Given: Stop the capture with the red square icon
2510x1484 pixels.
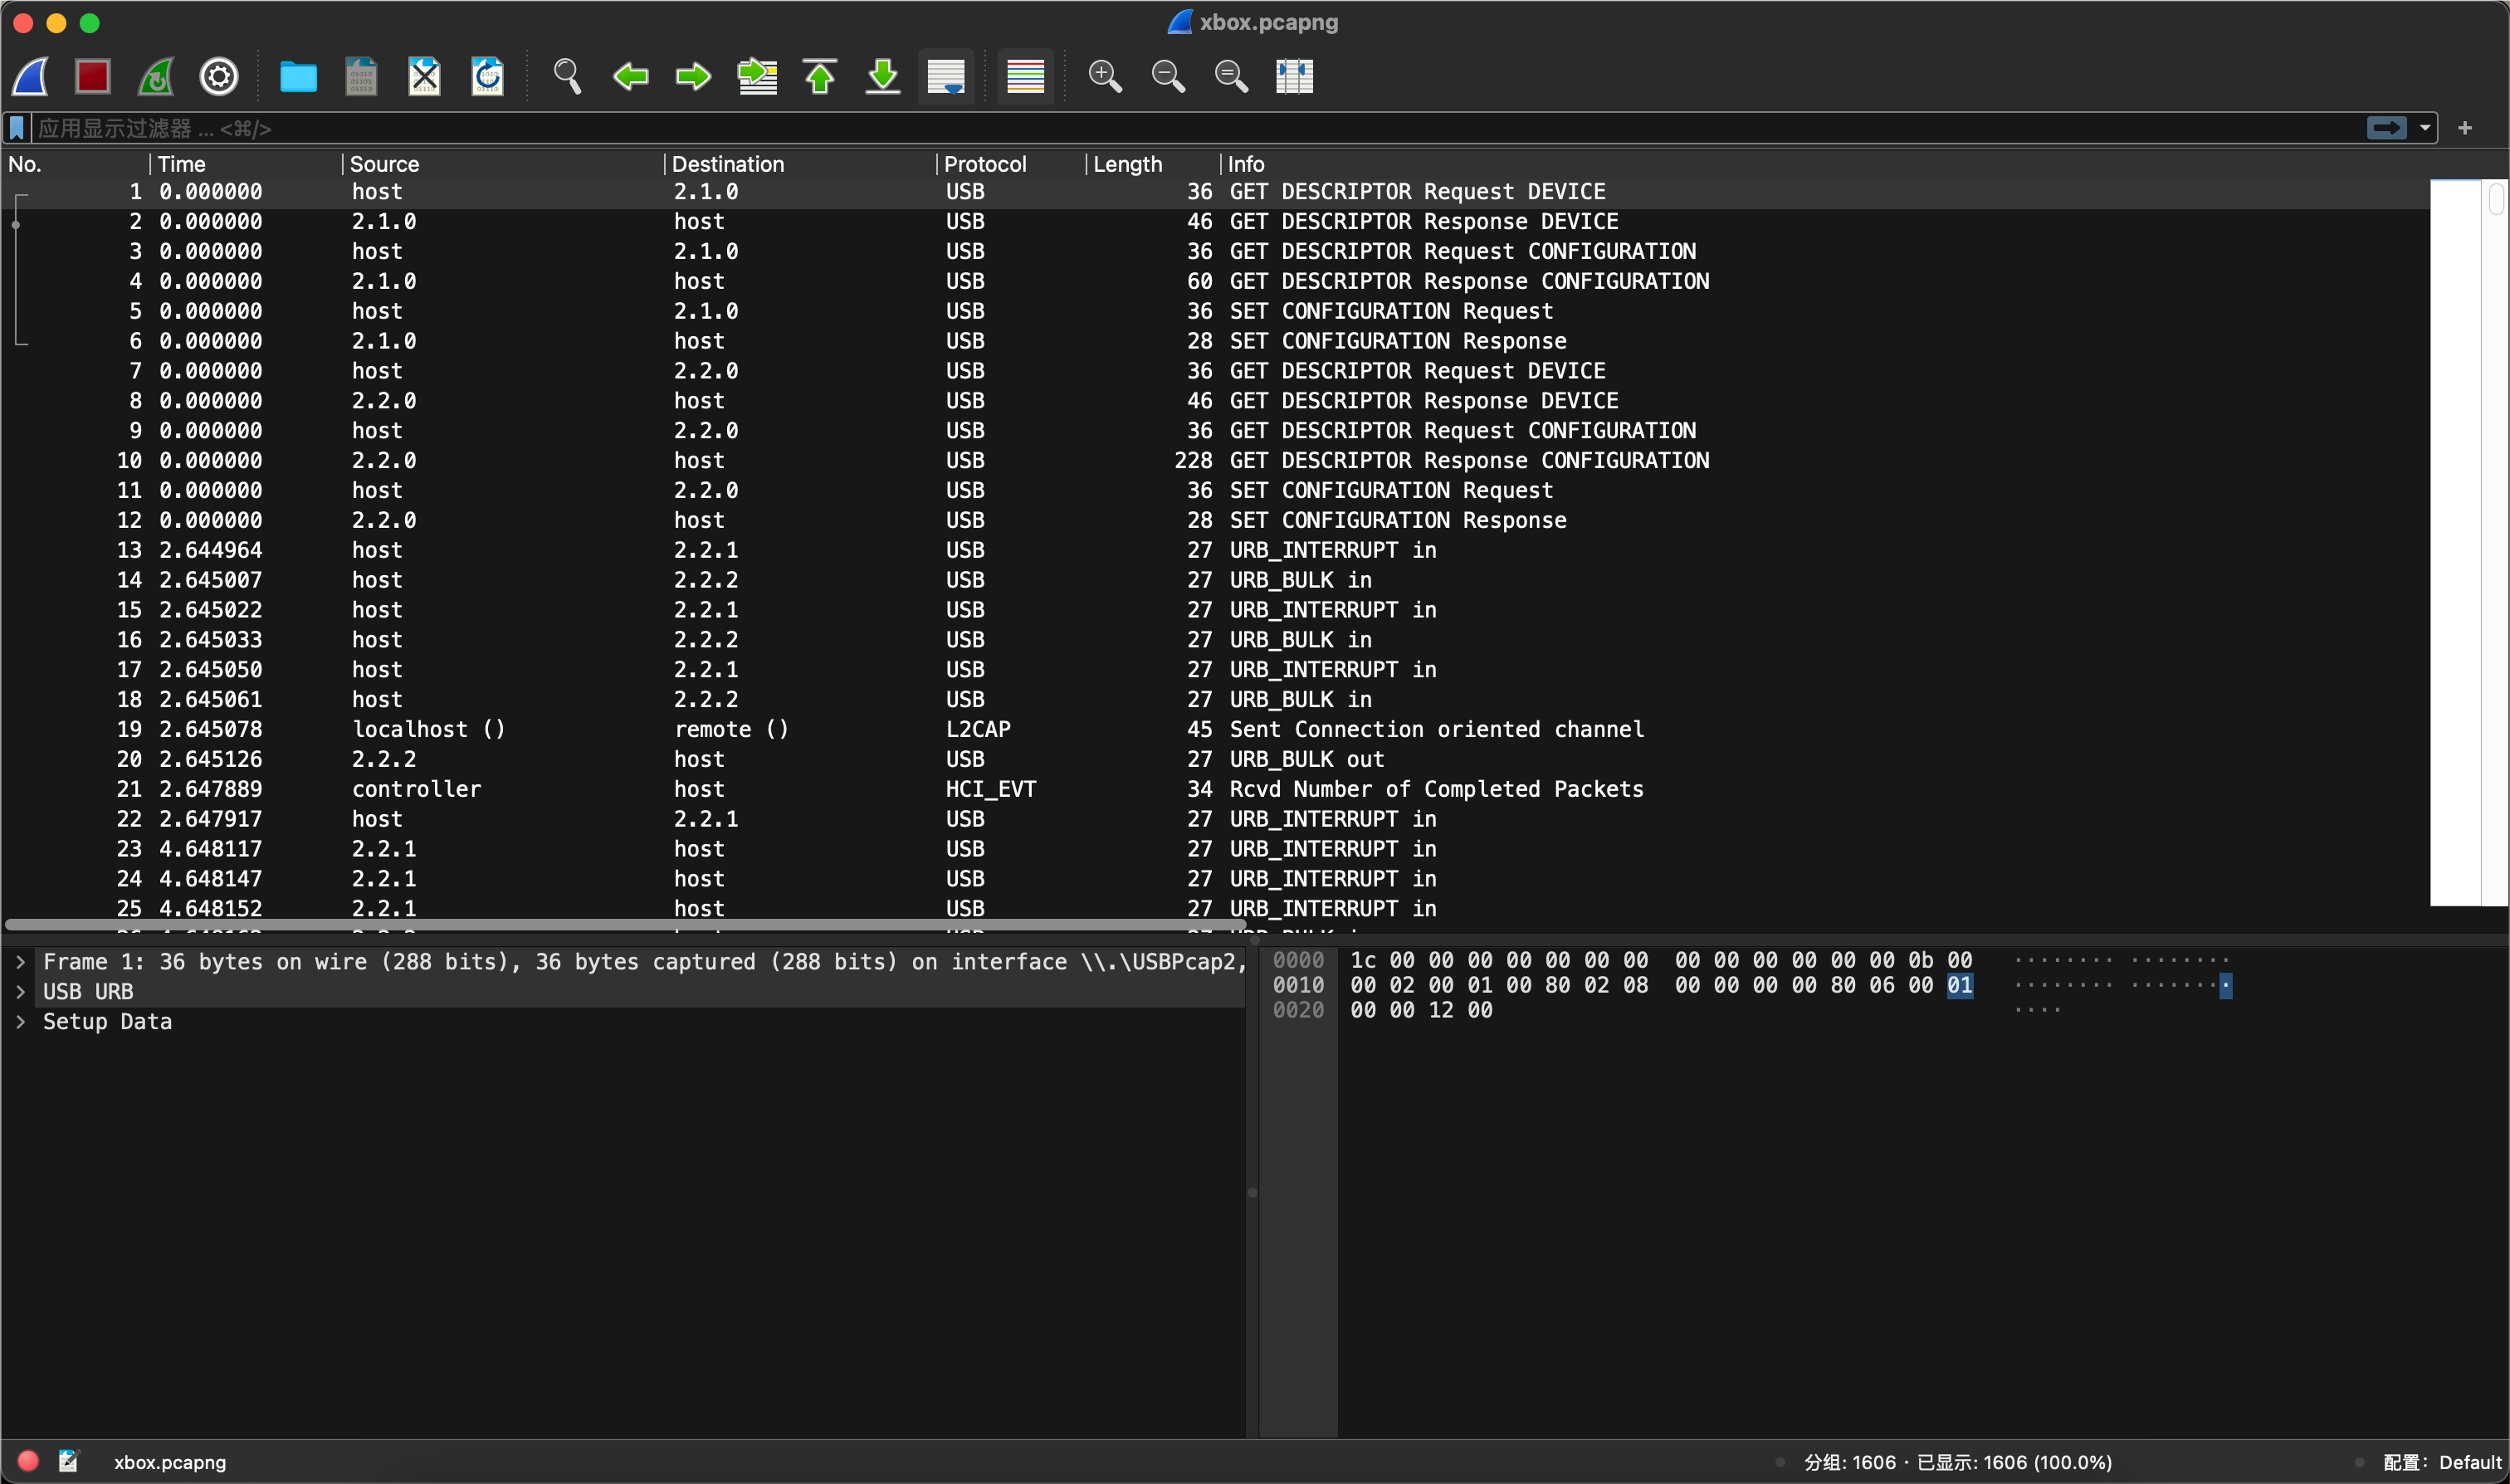Looking at the screenshot, I should 93,76.
